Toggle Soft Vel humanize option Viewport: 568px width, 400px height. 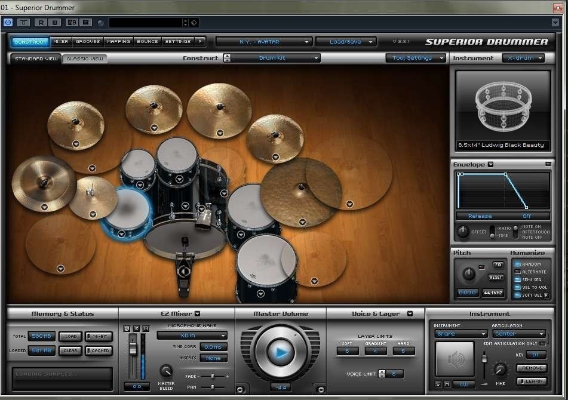517,296
